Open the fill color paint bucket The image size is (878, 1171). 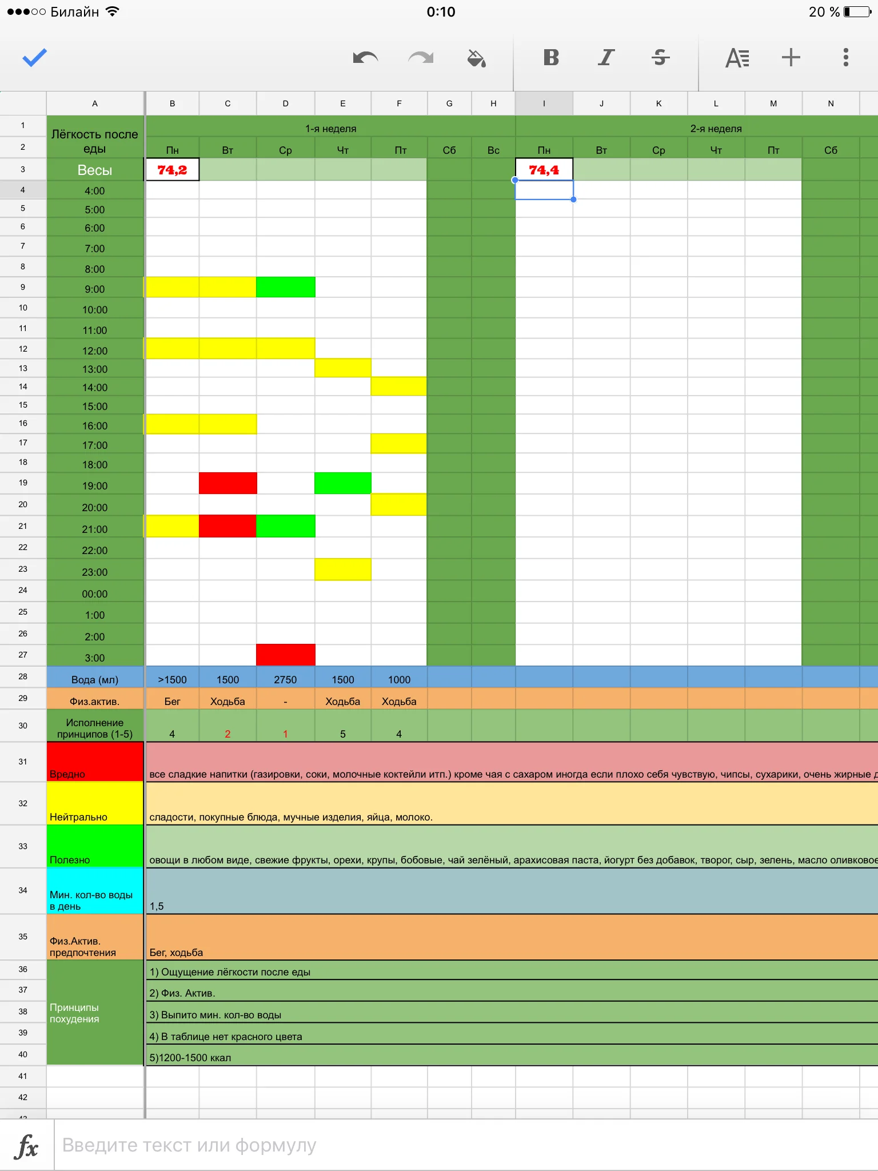(x=476, y=58)
